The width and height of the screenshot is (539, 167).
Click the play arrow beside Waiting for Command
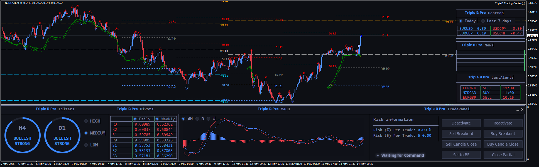pos(378,155)
